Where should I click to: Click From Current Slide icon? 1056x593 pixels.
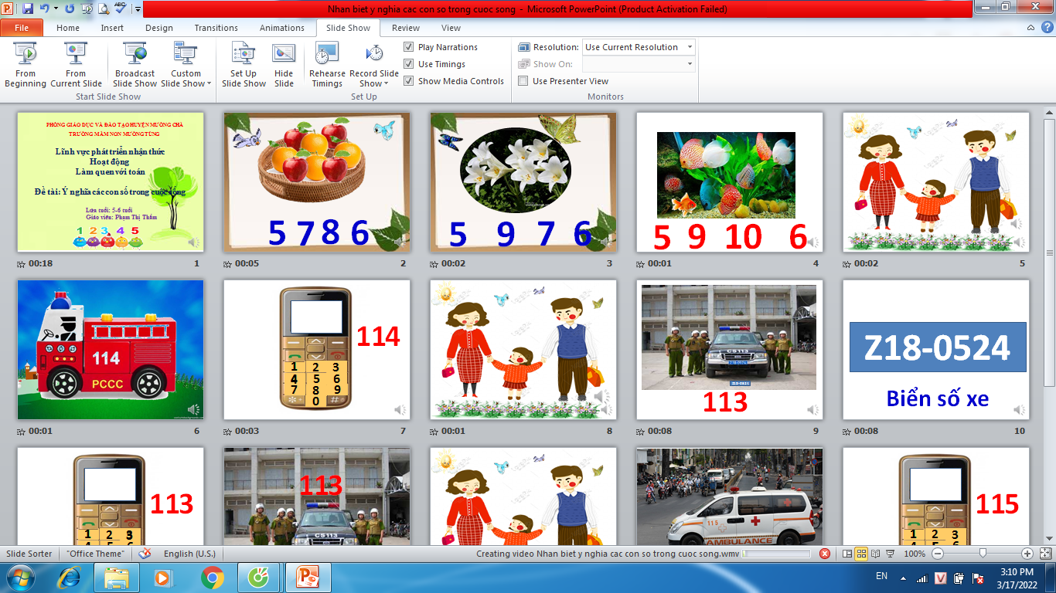(76, 54)
